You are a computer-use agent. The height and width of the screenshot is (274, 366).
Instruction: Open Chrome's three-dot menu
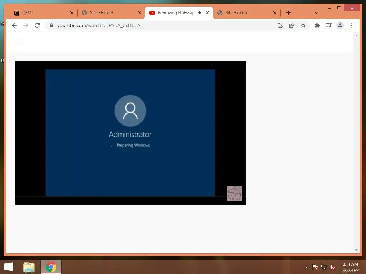coord(352,25)
